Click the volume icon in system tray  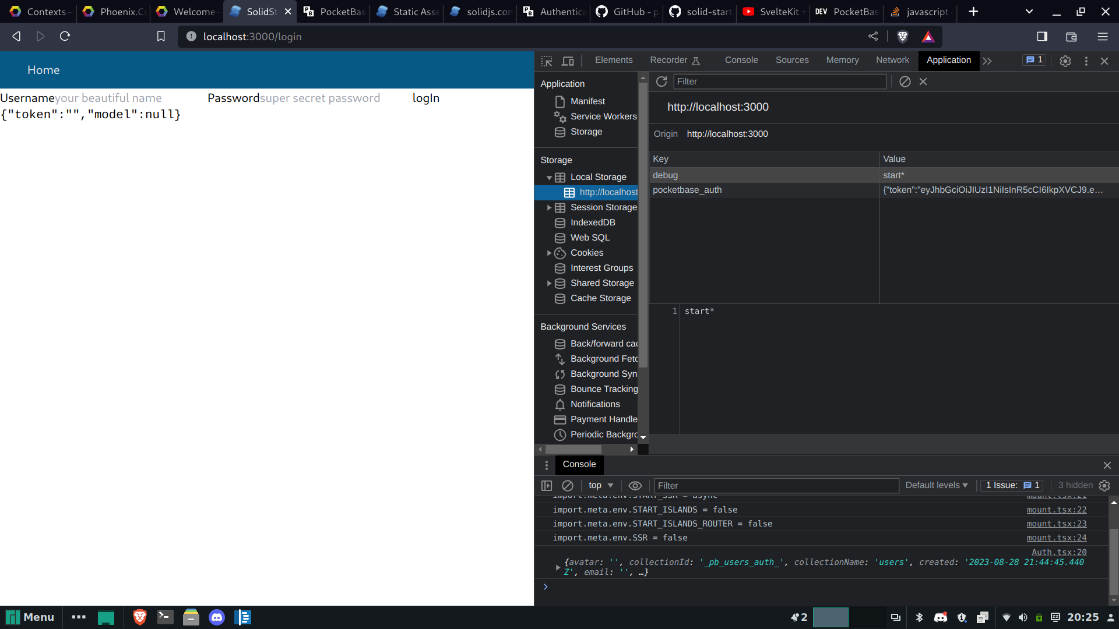click(x=1023, y=617)
